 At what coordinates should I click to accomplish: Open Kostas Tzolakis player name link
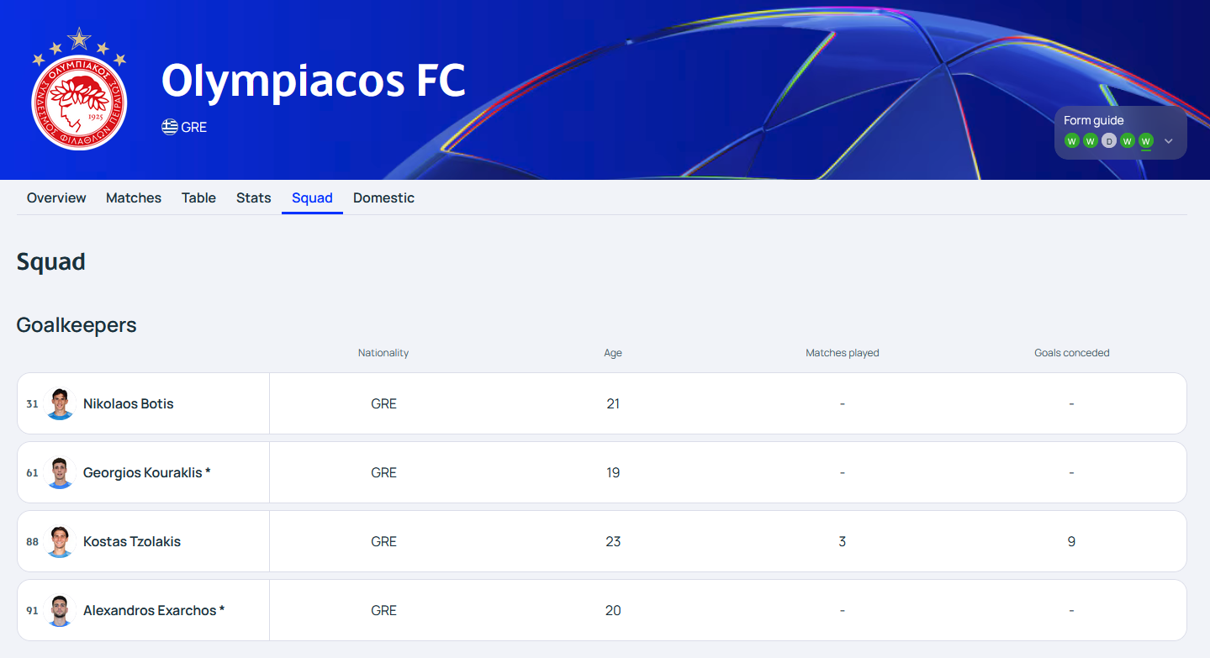[x=132, y=541]
